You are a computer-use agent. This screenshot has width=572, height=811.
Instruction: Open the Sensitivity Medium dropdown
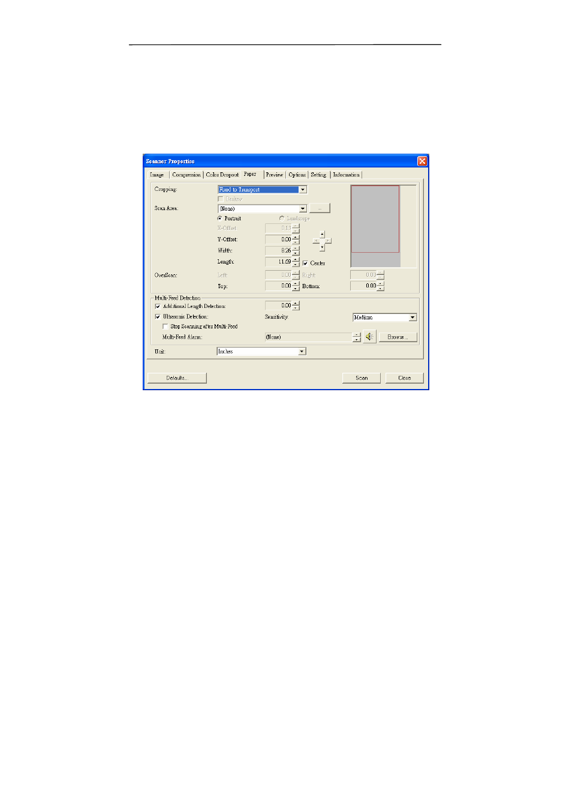click(413, 318)
